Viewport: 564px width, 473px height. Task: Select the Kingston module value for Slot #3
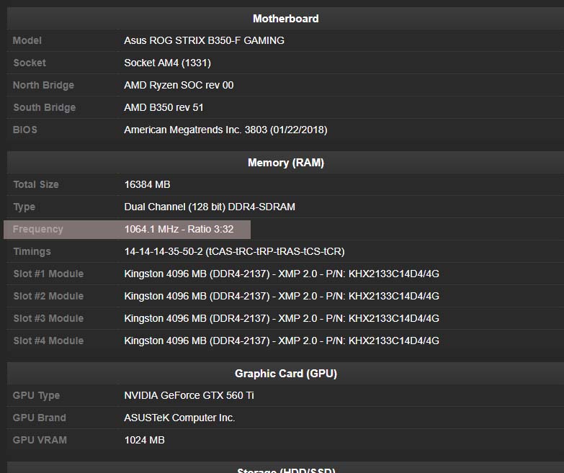[282, 318]
